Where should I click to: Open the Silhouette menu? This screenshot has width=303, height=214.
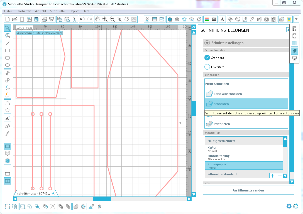pos(57,11)
